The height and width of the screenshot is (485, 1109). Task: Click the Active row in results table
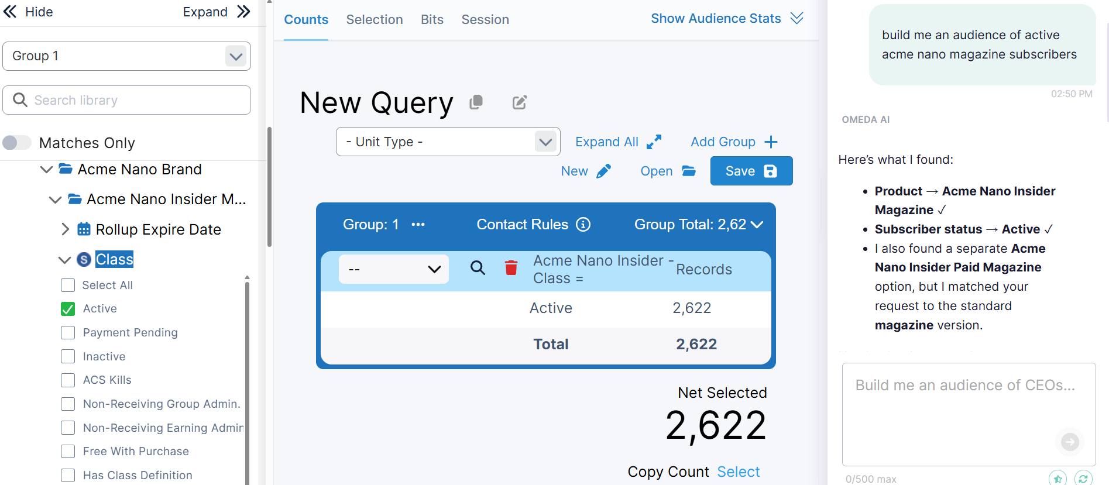coord(545,308)
